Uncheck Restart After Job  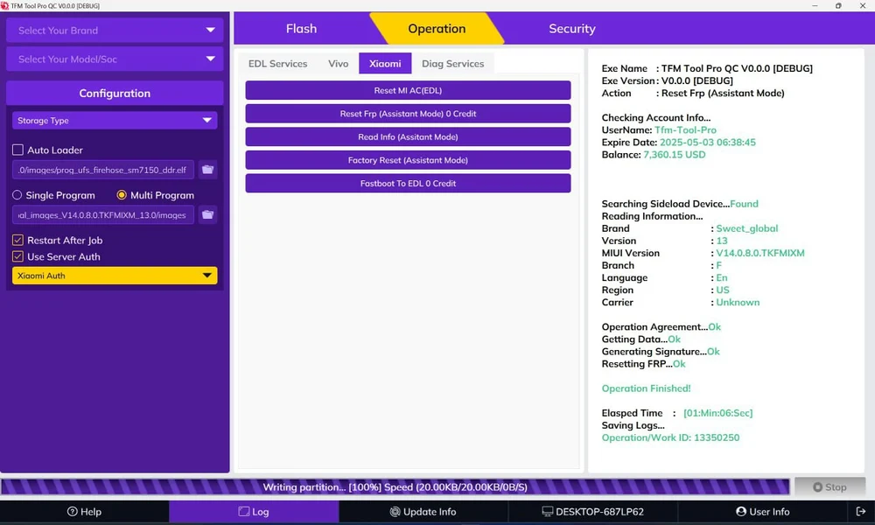pyautogui.click(x=18, y=241)
